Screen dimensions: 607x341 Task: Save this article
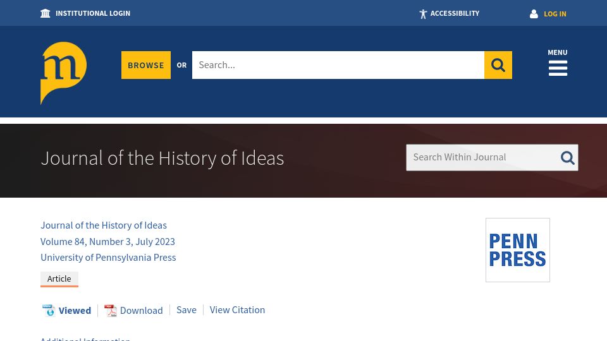(x=186, y=310)
